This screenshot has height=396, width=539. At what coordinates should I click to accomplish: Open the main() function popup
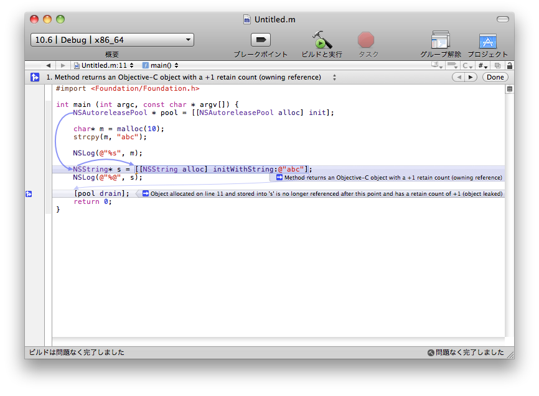(160, 65)
